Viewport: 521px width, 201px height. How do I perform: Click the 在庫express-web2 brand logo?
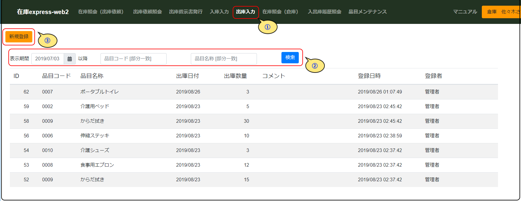tap(43, 12)
